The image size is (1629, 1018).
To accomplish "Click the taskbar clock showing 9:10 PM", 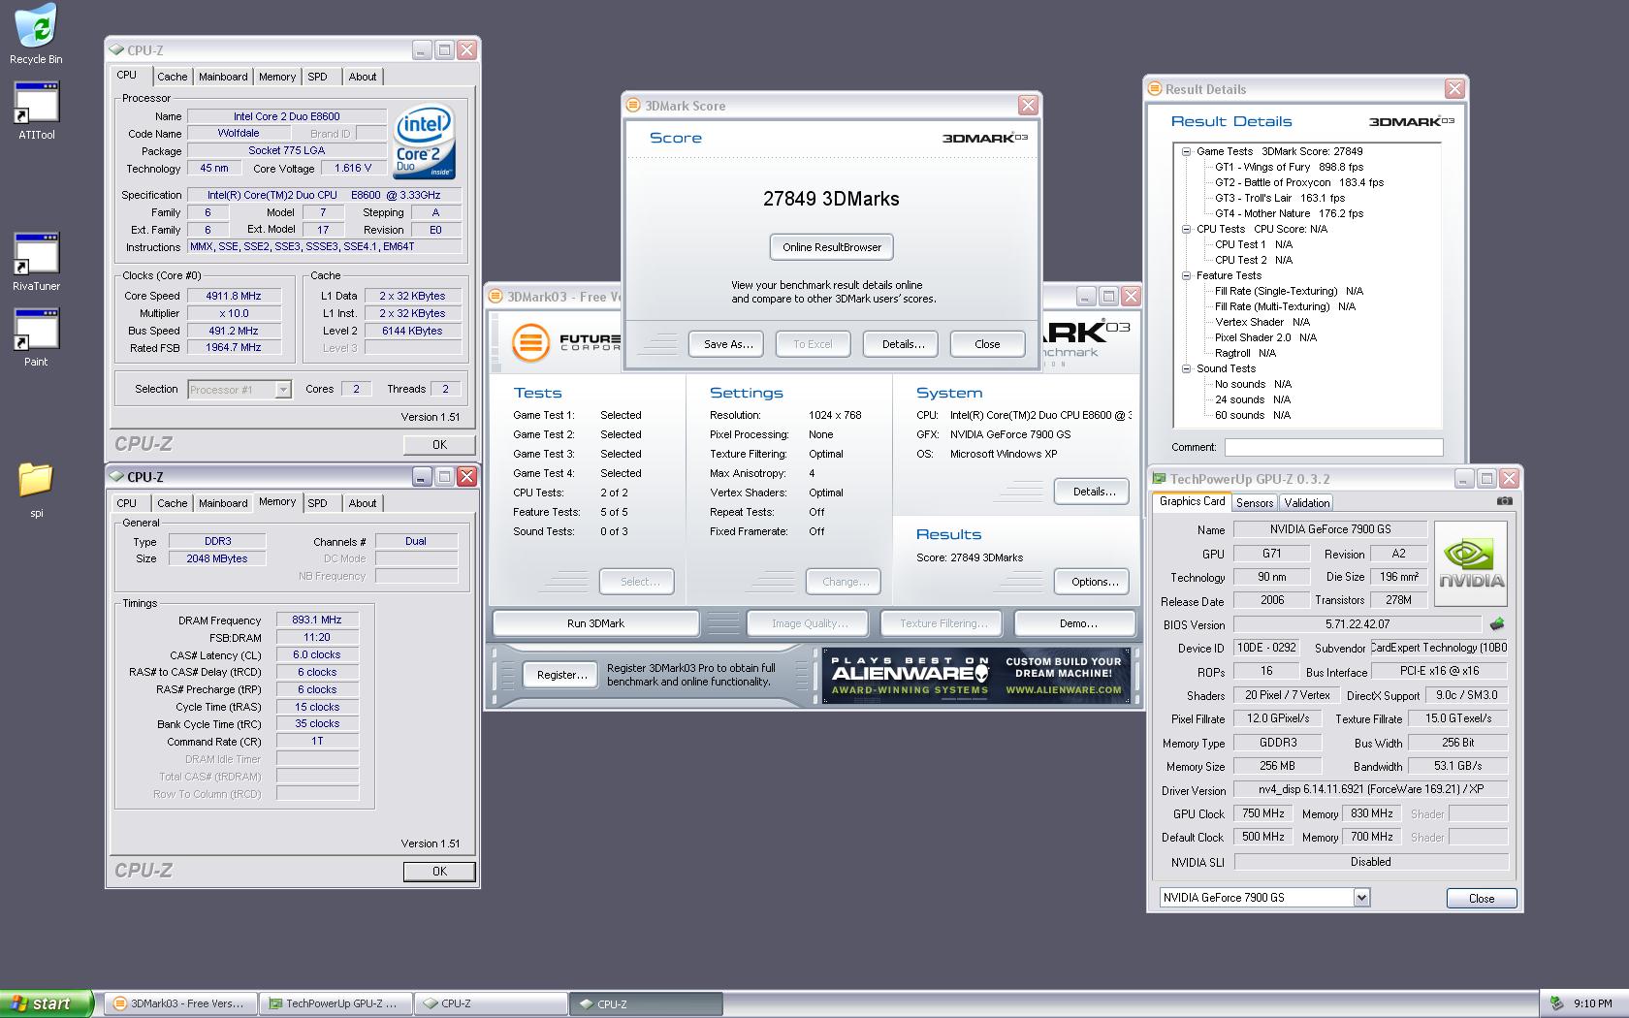I will pyautogui.click(x=1593, y=1003).
